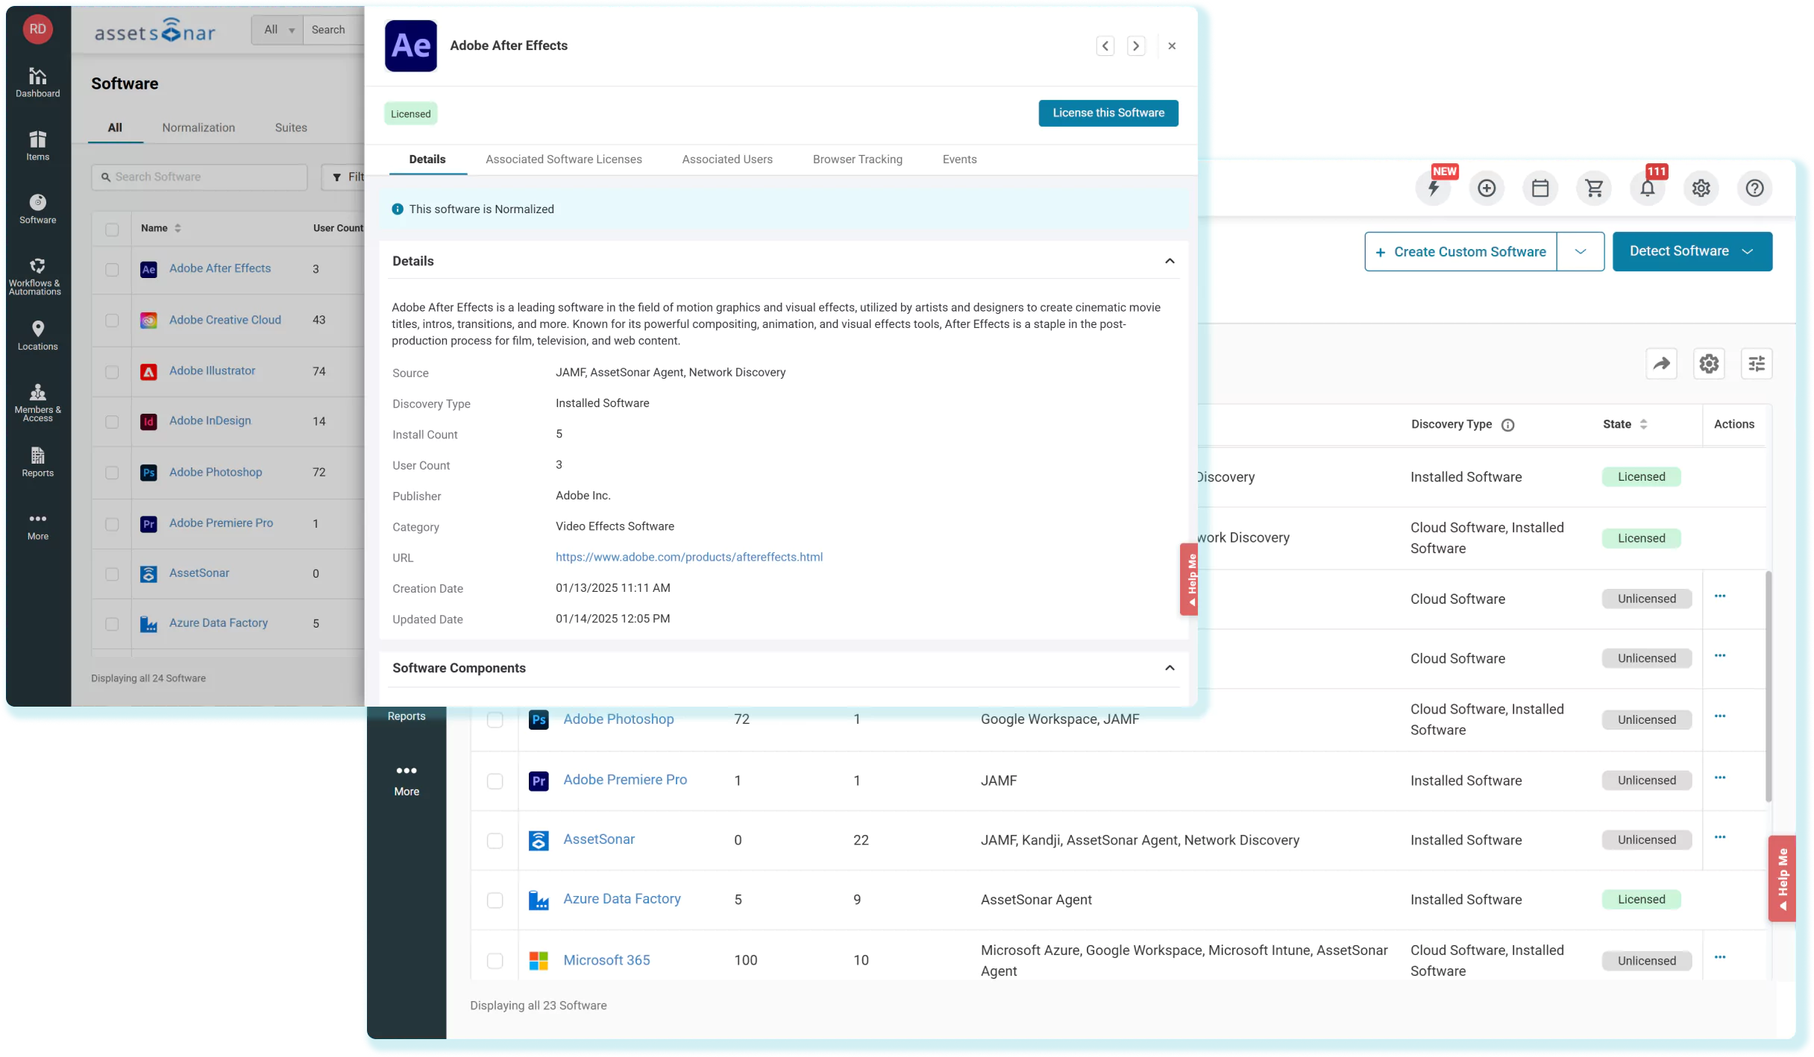Image resolution: width=1814 pixels, height=1057 pixels.
Task: Collapse the Software Components section
Action: [1170, 668]
